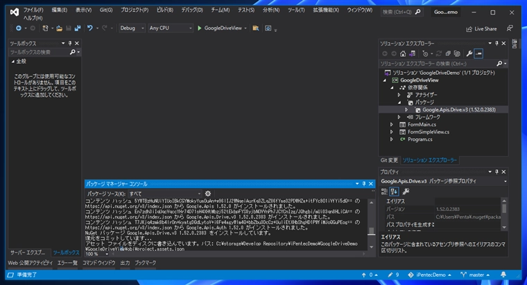Viewport: 527px width, 285px height.
Task: Open the ビルド(B) menu
Action: 165,10
